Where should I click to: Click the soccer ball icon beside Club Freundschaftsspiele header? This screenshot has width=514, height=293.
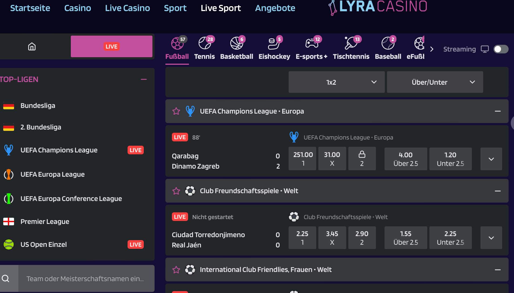[190, 191]
